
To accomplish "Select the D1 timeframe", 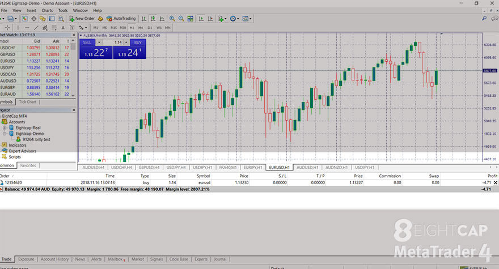I will [x=150, y=28].
